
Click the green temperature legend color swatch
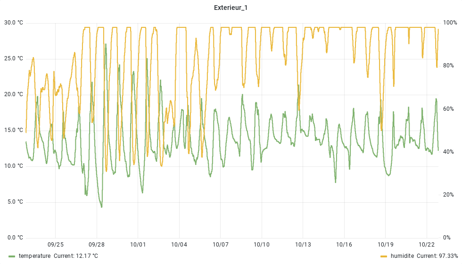pos(12,256)
